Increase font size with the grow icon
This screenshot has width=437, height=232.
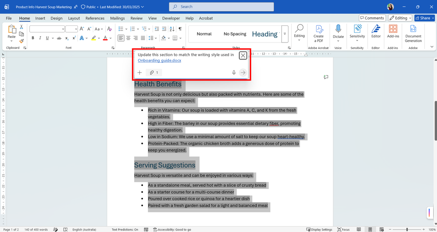point(82,29)
